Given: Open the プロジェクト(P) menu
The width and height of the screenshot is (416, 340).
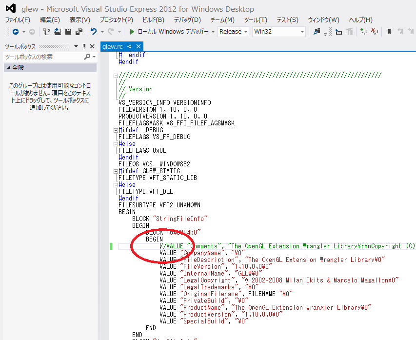Looking at the screenshot, I should (116, 20).
